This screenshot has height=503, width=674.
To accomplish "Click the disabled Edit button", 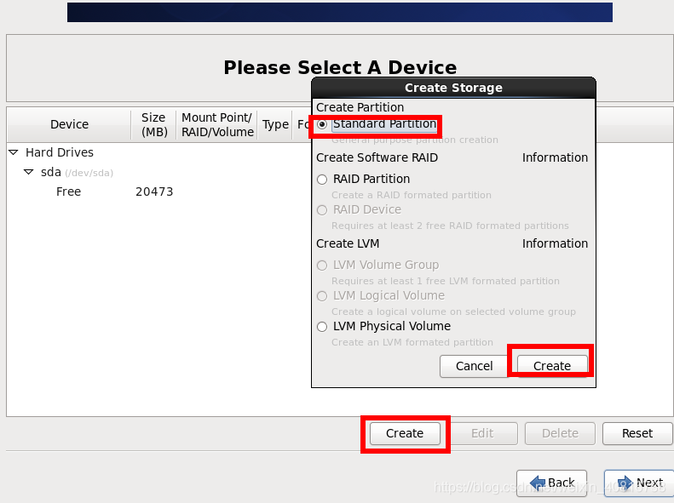I will click(482, 433).
